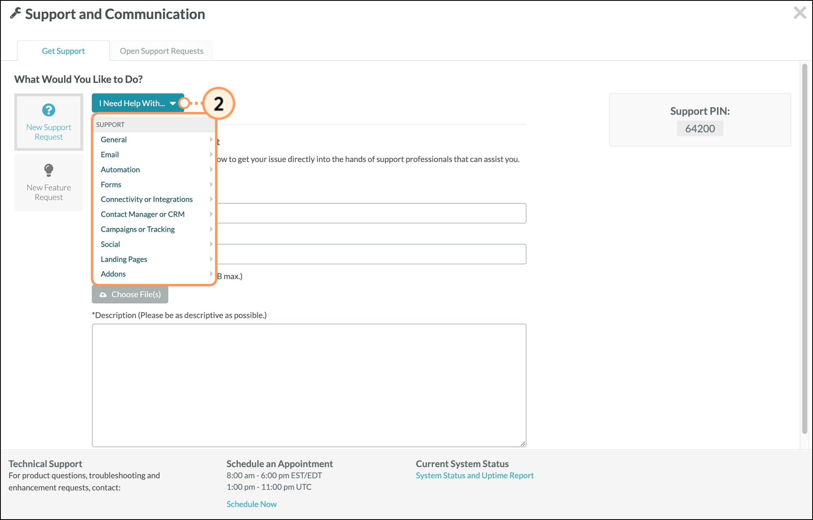
Task: Open the I Need Help With... dropdown
Action: (x=138, y=103)
